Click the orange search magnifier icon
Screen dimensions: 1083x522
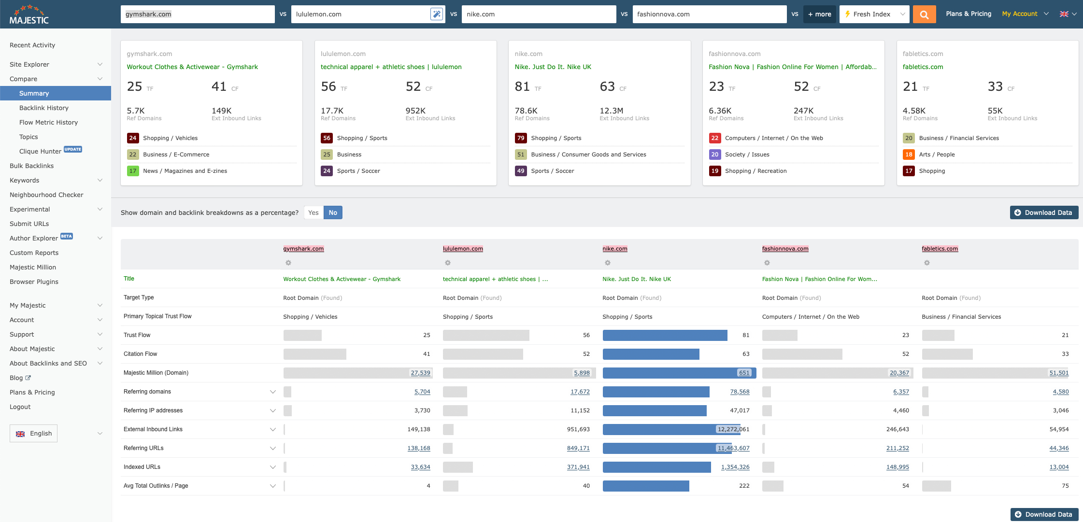point(924,14)
